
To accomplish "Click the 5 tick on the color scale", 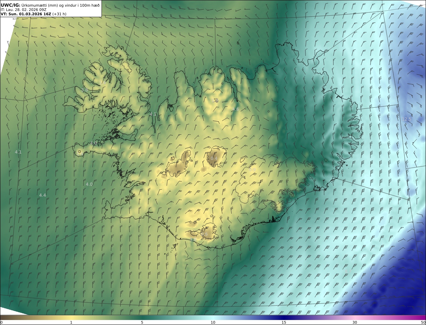I will pyautogui.click(x=142, y=322).
